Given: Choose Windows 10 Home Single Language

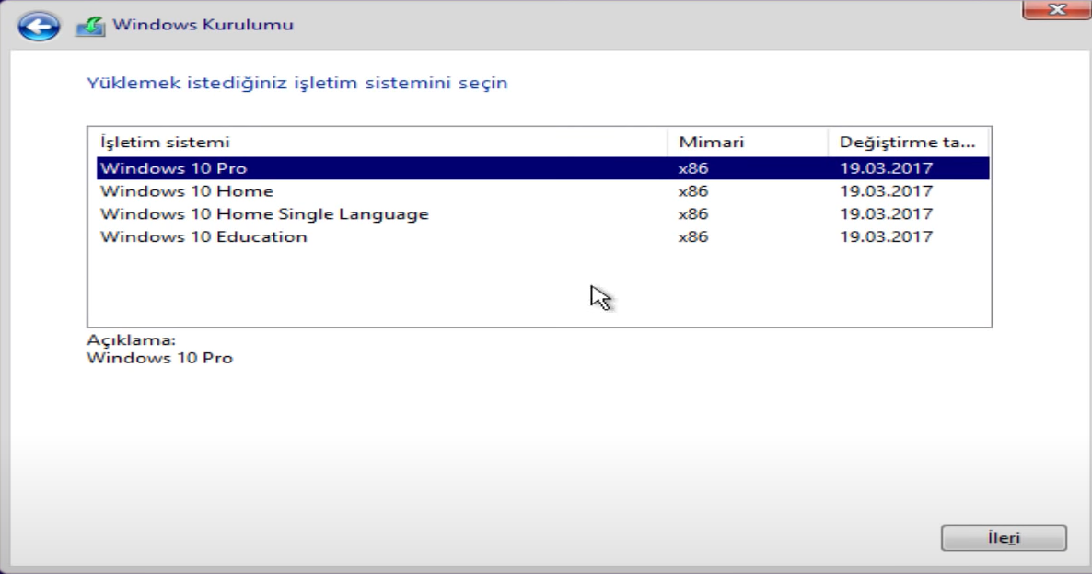Looking at the screenshot, I should (x=542, y=214).
